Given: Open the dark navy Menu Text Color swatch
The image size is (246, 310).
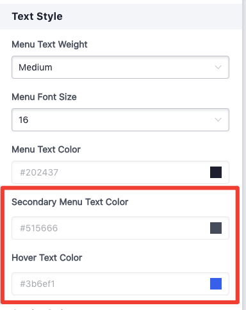Looking at the screenshot, I should pyautogui.click(x=216, y=172).
